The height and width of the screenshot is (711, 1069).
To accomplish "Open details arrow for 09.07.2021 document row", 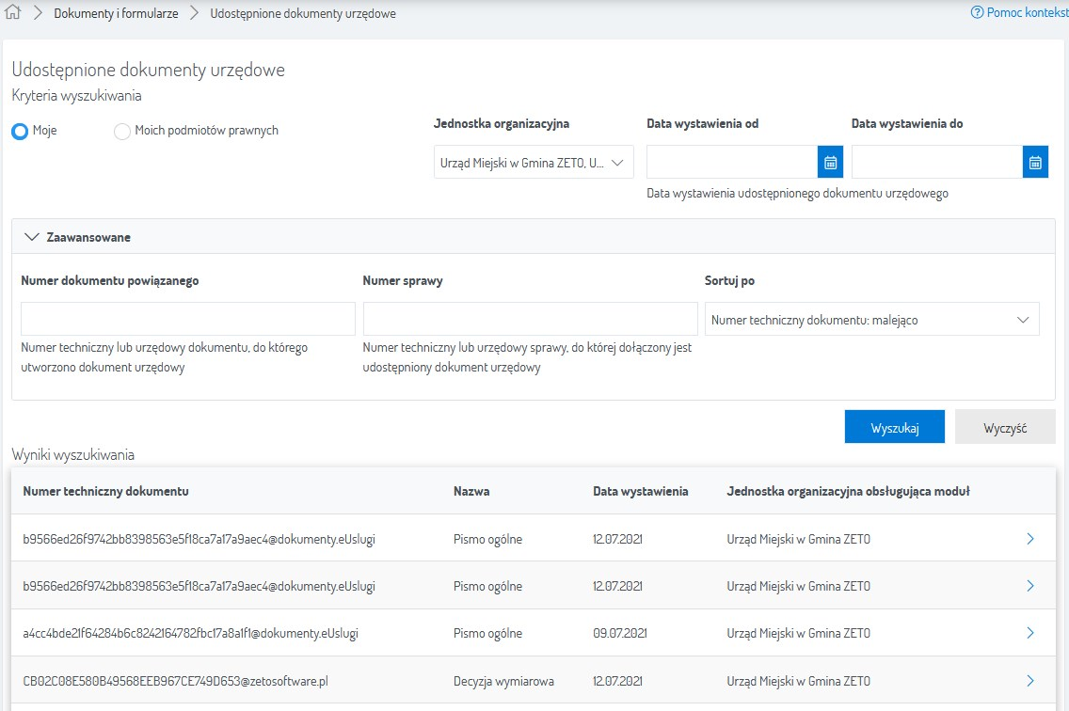I will point(1030,633).
